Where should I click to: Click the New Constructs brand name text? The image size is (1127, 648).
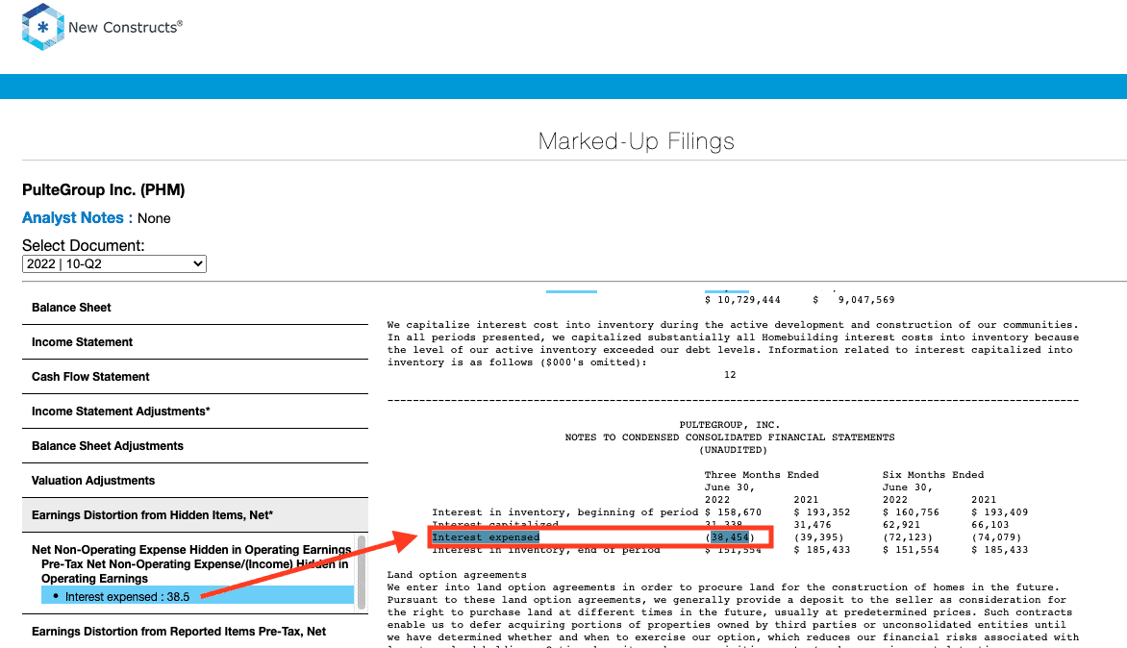pyautogui.click(x=125, y=27)
